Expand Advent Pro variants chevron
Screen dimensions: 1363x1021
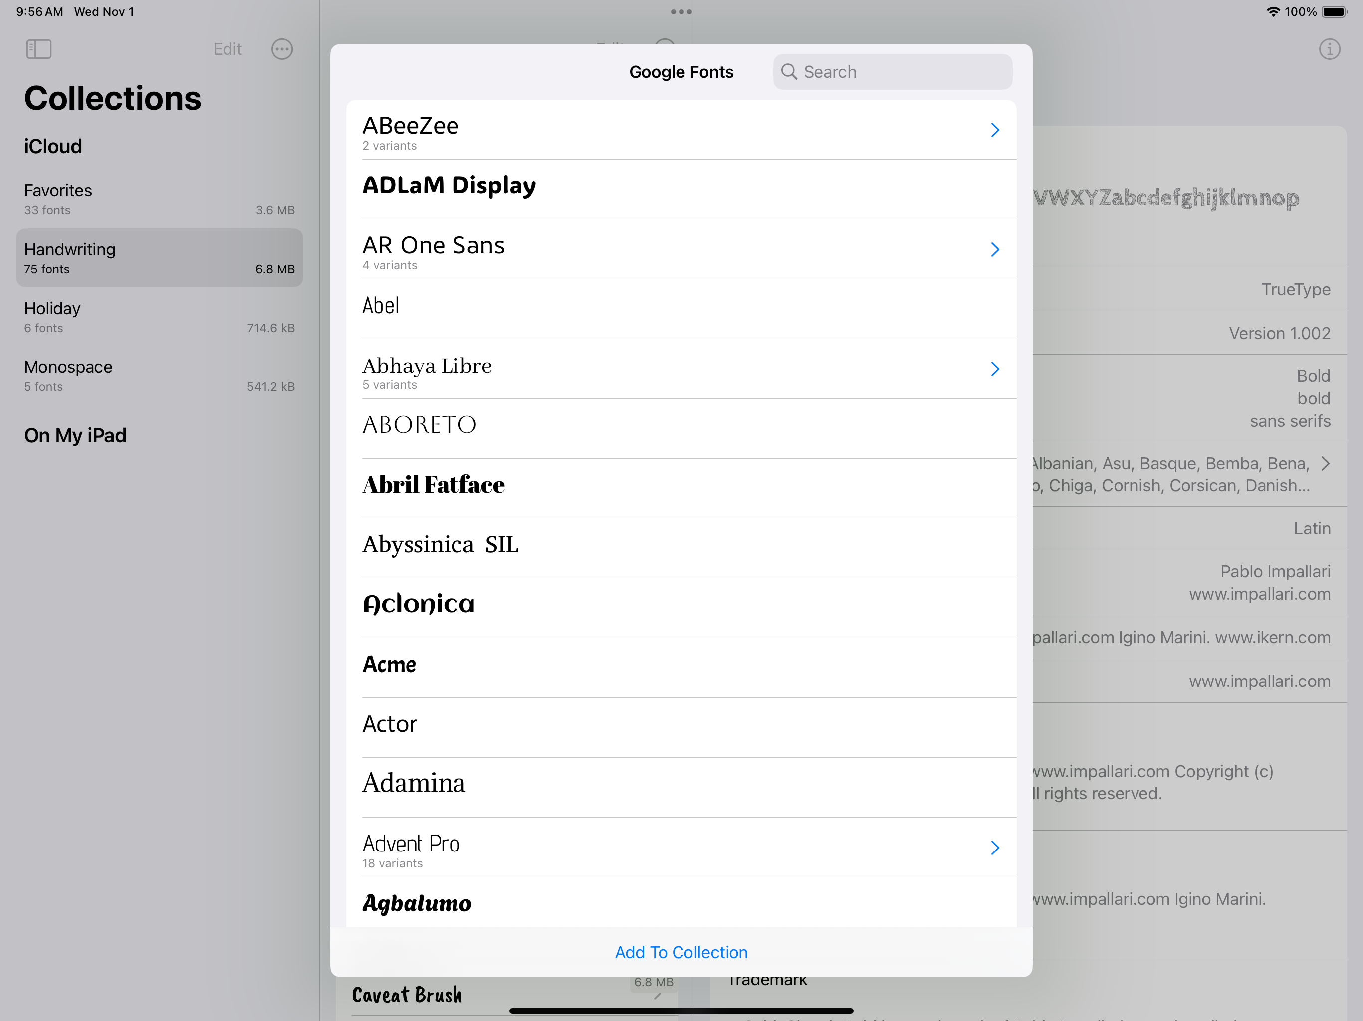click(x=994, y=848)
